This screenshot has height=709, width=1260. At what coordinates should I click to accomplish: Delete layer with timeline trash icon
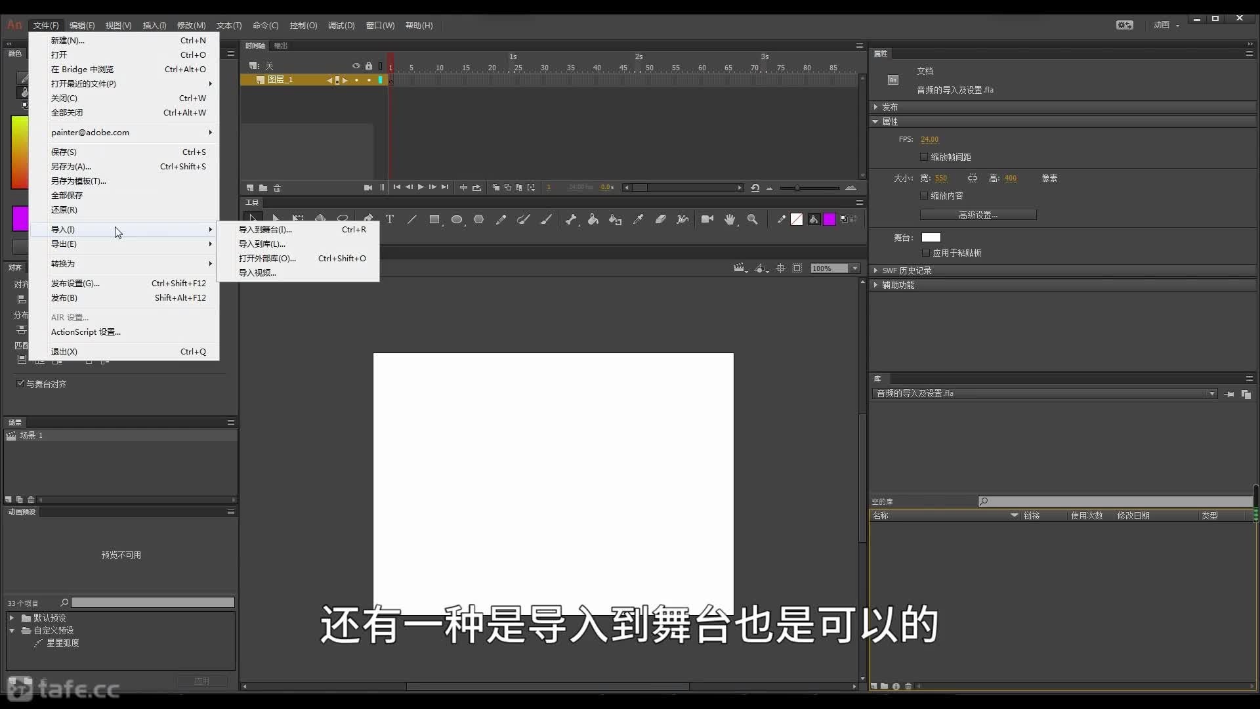pyautogui.click(x=278, y=188)
